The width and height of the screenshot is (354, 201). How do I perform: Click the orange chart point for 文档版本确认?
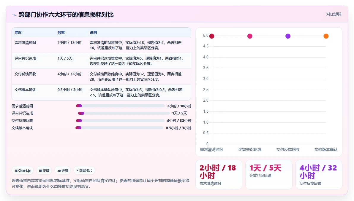[x=326, y=36]
